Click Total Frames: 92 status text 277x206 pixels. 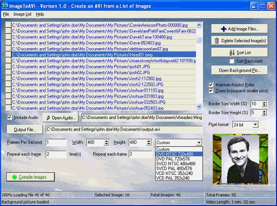click(x=221, y=195)
